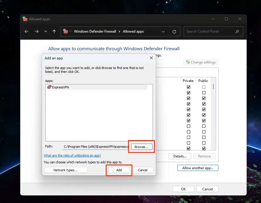
Task: Go up one level with up arrow
Action: point(54,31)
